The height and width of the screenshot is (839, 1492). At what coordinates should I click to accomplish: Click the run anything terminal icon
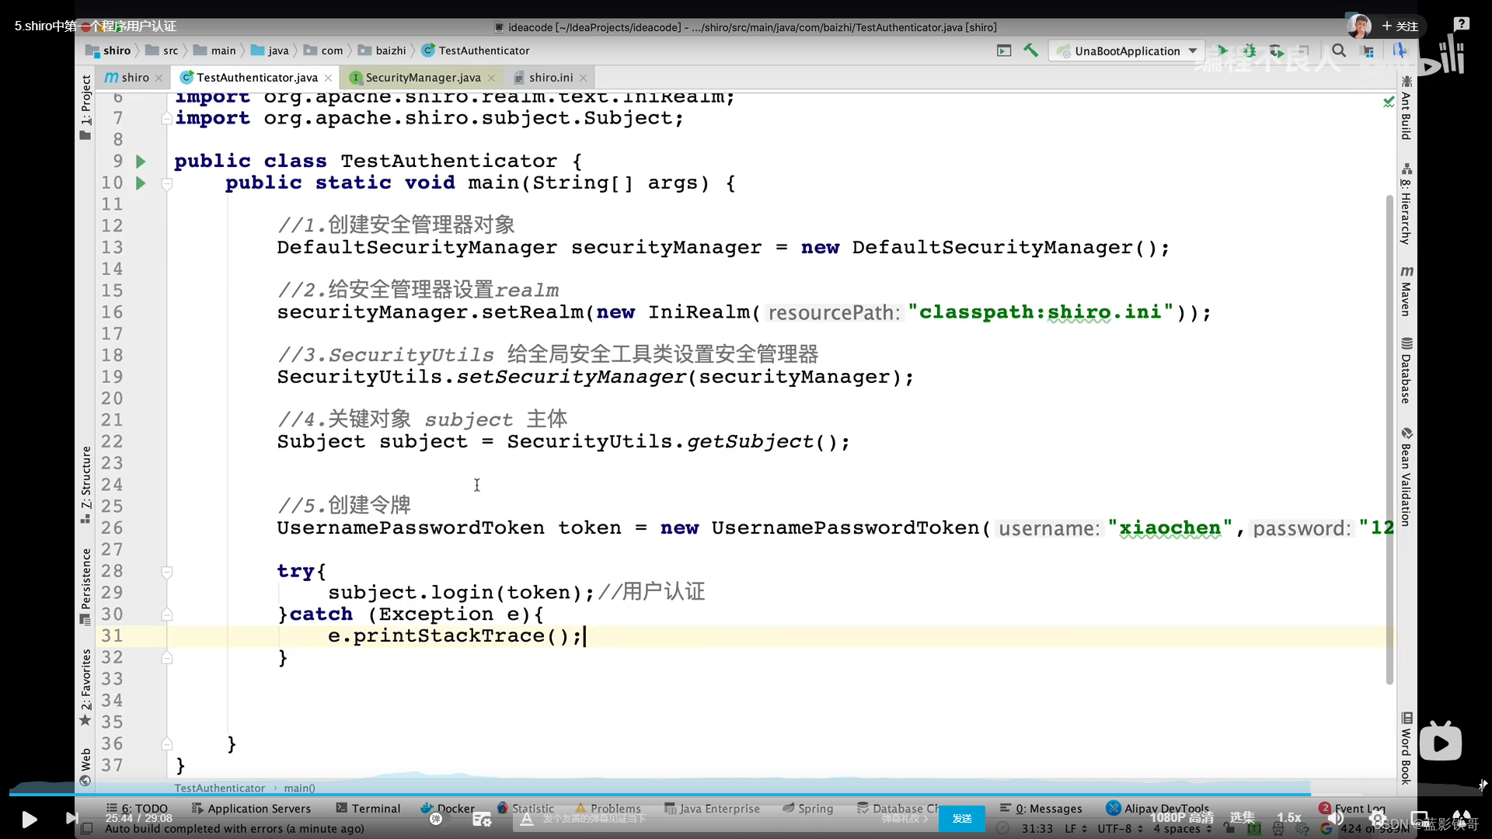1004,50
